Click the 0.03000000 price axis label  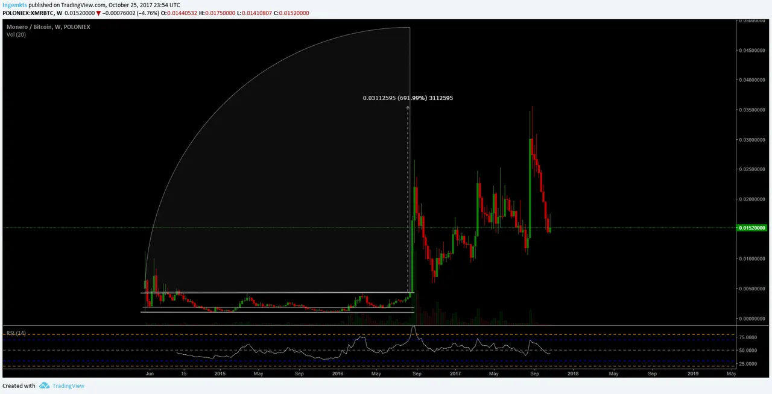[x=753, y=140]
